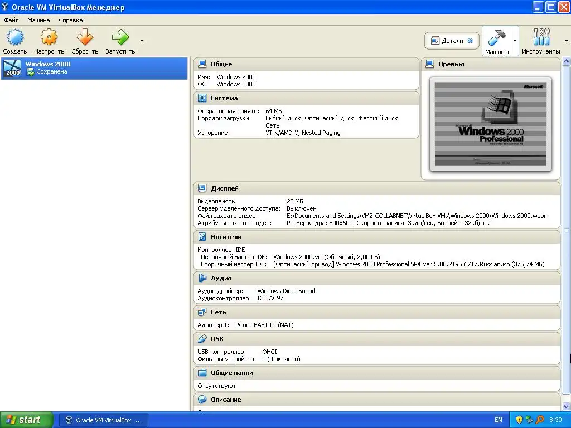571x428 pixels.
Task: Click the 64 МБ memory value
Action: (274, 111)
